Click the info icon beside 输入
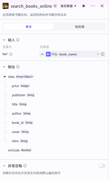 pyautogui.click(x=18, y=40)
